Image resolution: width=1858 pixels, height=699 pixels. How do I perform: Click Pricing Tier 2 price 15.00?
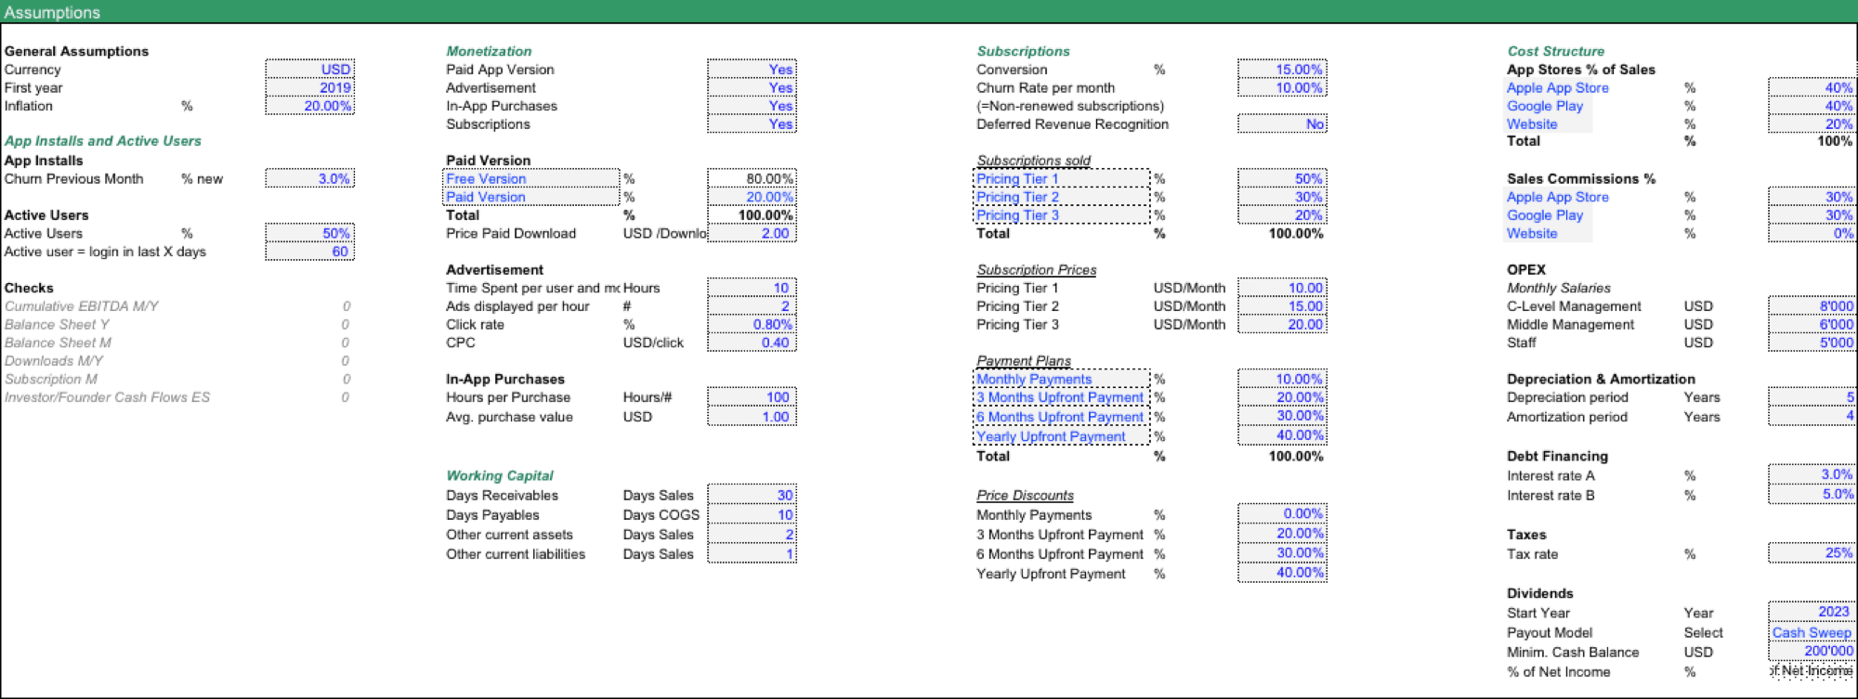tap(1282, 306)
